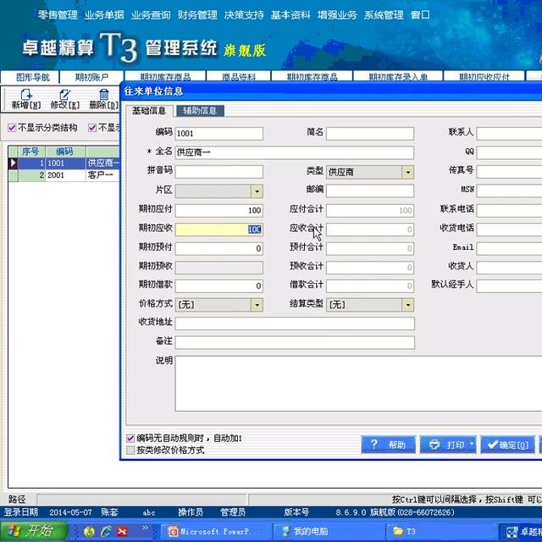Switch to the 商品资料 tab
Screen dimensions: 542x542
[239, 76]
